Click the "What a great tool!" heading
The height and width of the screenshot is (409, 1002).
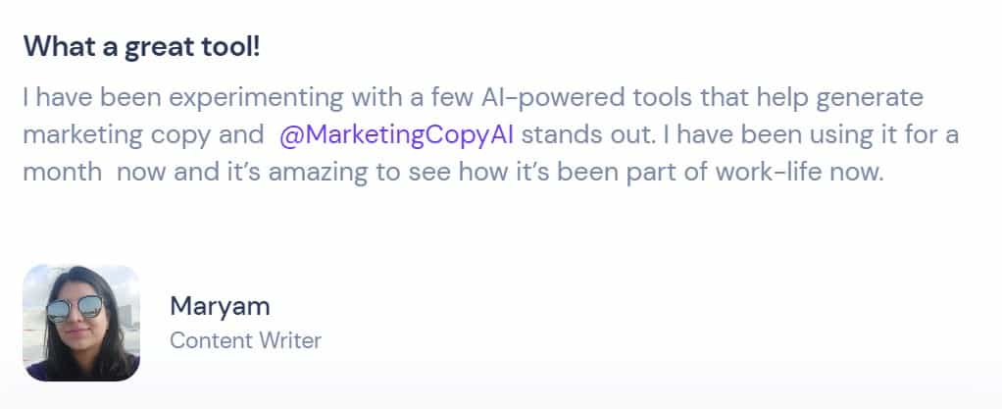coord(141,46)
